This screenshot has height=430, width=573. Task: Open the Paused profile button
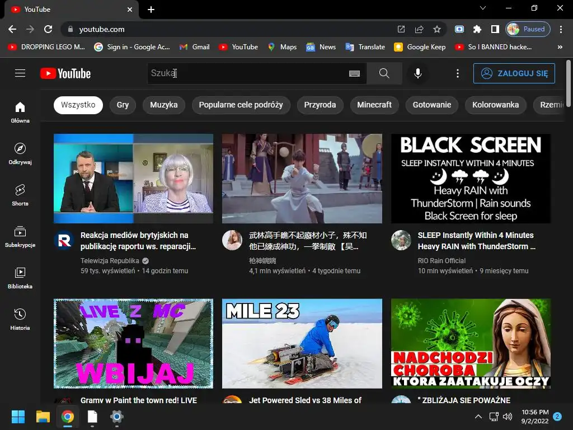(x=528, y=29)
